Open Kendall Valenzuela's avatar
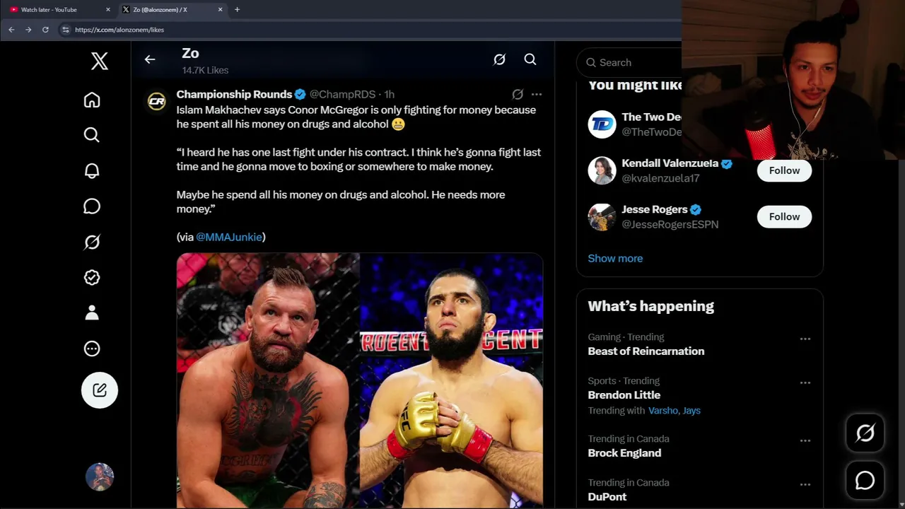This screenshot has width=905, height=509. coord(602,170)
